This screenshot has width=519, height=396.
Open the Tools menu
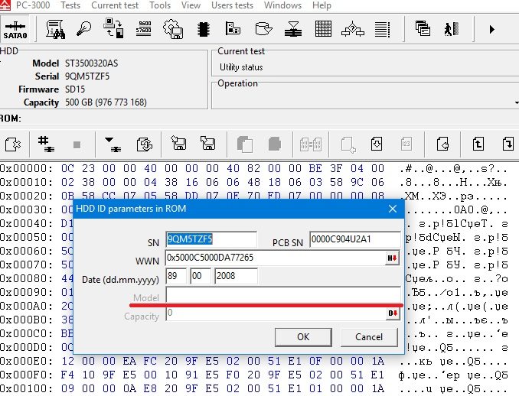[x=160, y=5]
